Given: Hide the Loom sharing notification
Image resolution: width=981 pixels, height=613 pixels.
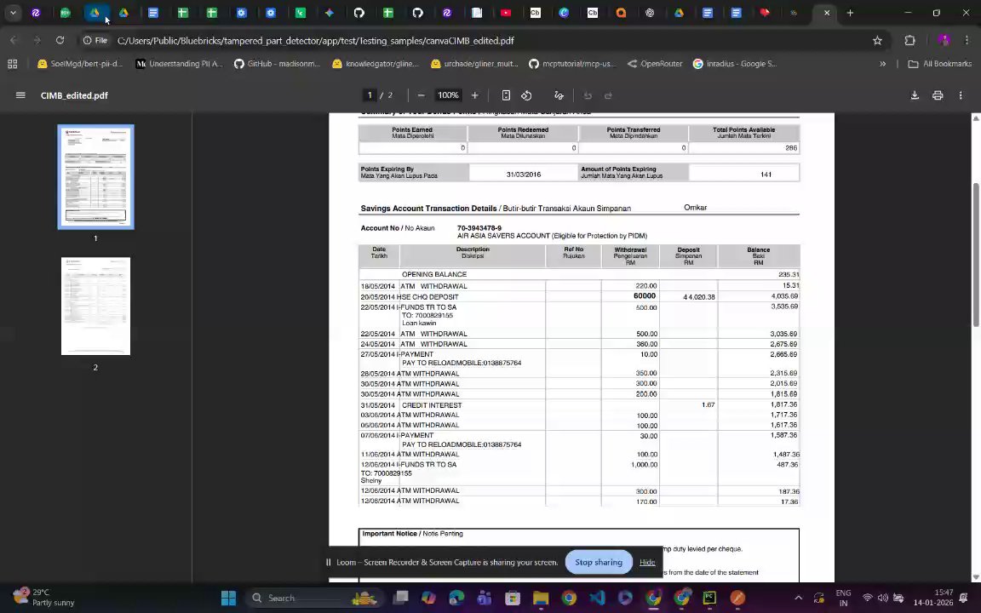Looking at the screenshot, I should point(647,562).
